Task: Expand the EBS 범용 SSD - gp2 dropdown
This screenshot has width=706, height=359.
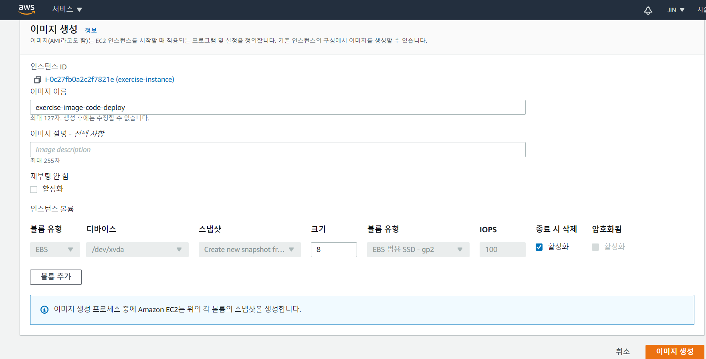Action: pos(418,249)
